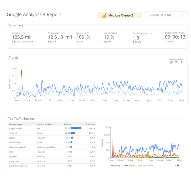
Task: Toggle the (direct) series in legend
Action: pos(131,166)
